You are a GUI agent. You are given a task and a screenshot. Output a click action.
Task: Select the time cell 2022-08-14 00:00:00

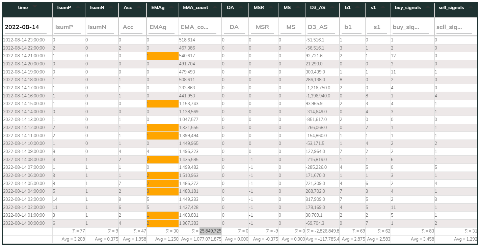pos(27,223)
